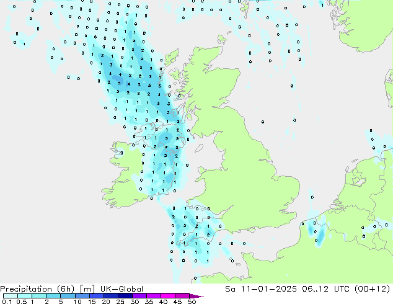Click the '(00+12)' forecast offset text
The width and height of the screenshot is (393, 304).
pyautogui.click(x=372, y=289)
